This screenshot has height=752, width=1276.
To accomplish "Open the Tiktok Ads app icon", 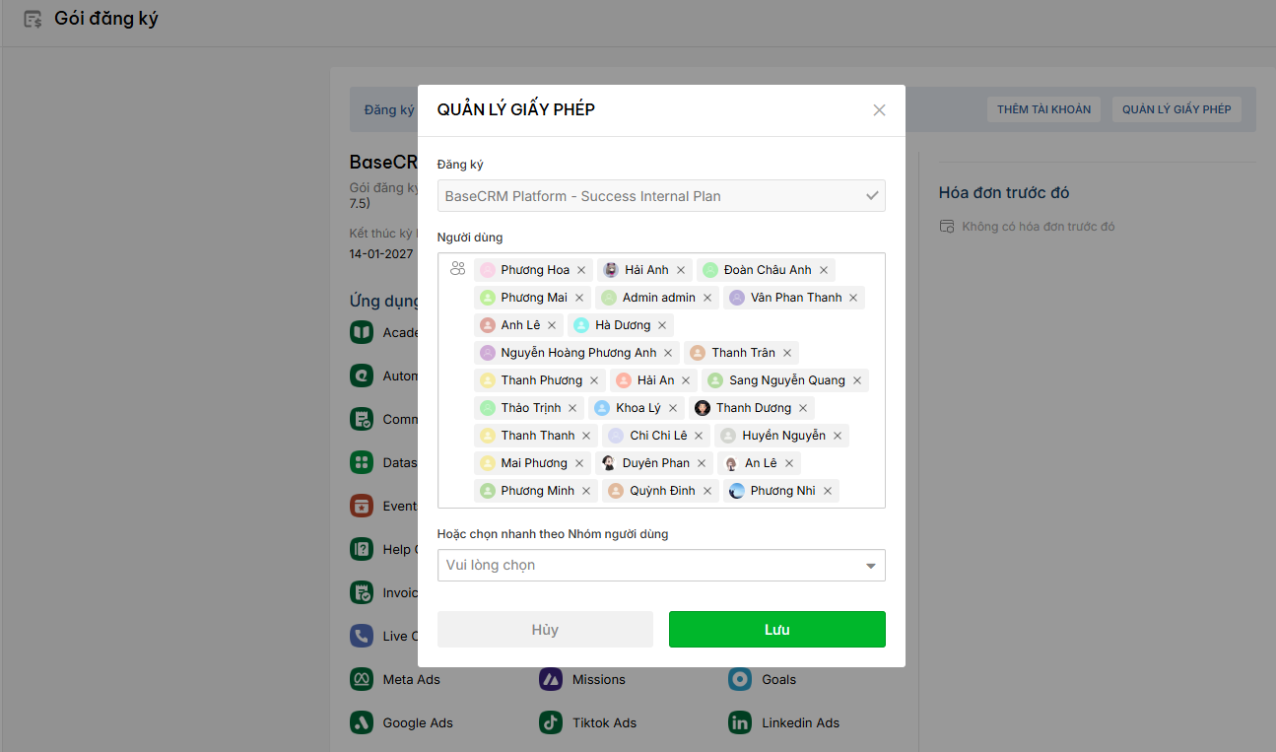I will pyautogui.click(x=551, y=722).
